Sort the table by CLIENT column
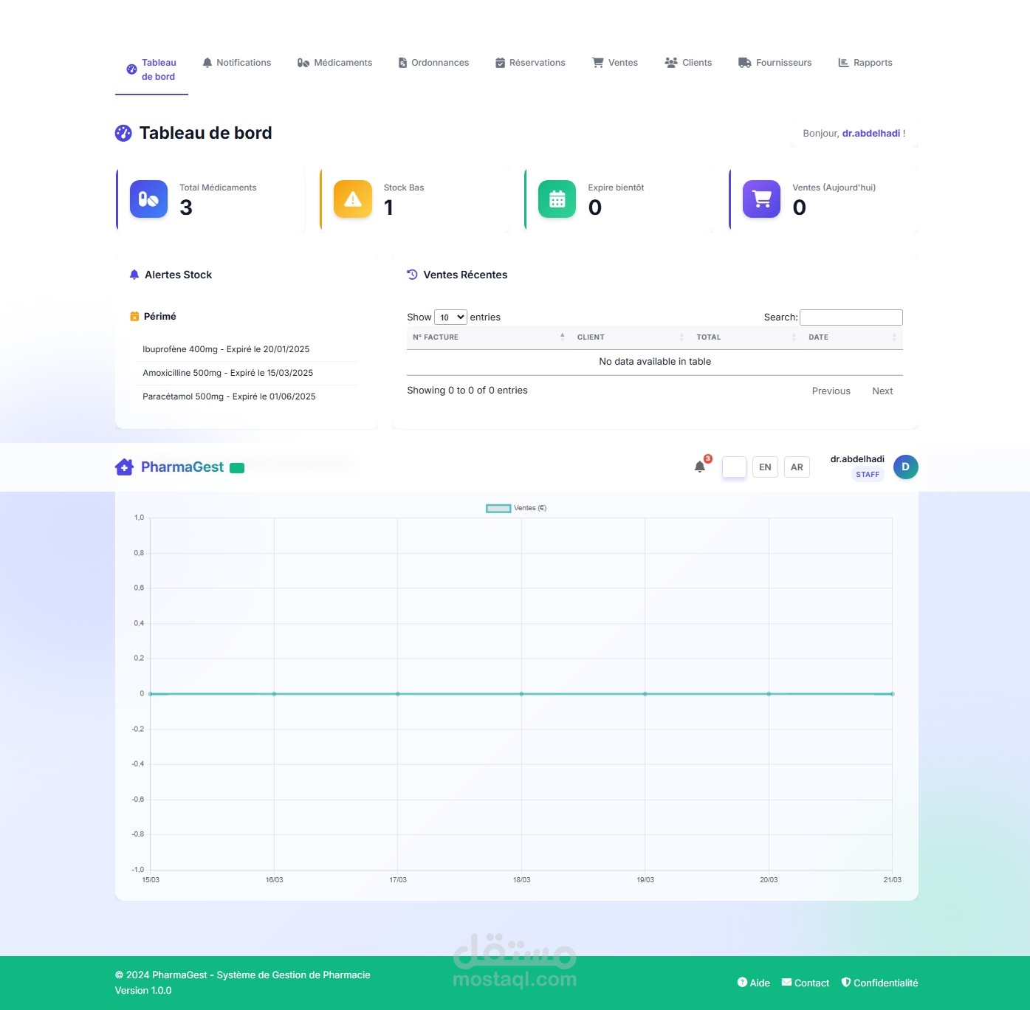The height and width of the screenshot is (1010, 1030). click(x=631, y=337)
